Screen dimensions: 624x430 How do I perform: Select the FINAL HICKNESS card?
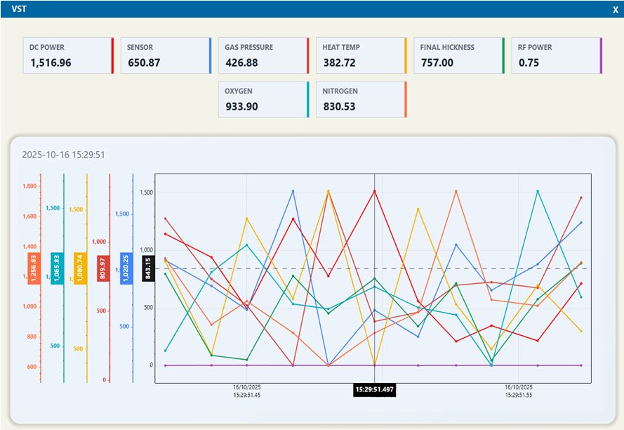tap(459, 56)
